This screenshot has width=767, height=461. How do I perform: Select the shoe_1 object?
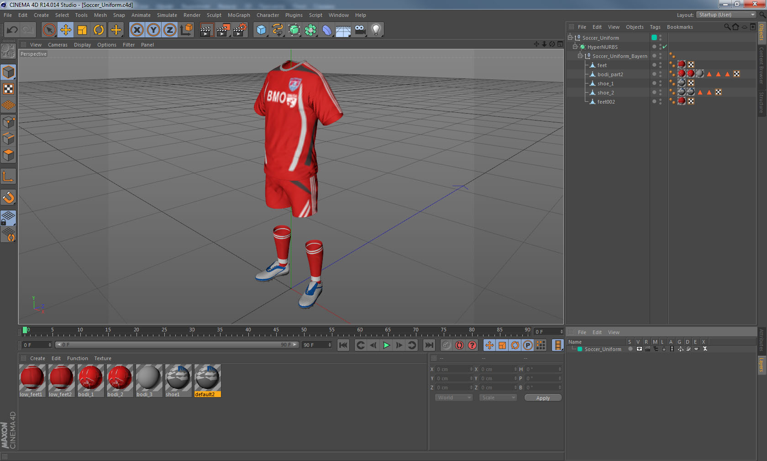(605, 84)
